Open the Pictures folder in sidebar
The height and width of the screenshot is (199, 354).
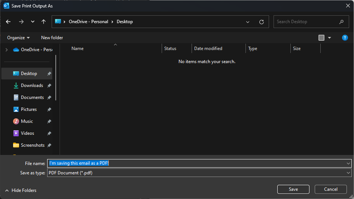[28, 109]
